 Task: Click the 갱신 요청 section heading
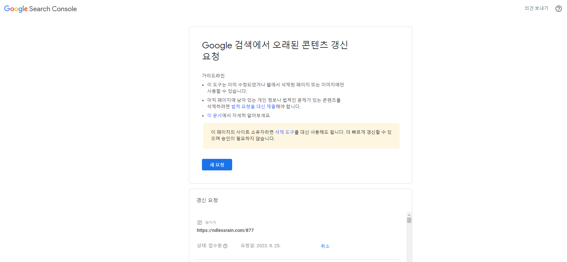(207, 200)
